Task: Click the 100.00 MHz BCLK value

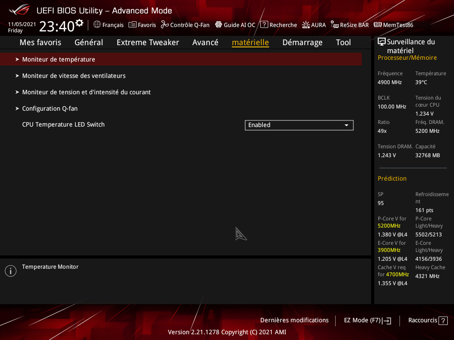Action: 392,107
